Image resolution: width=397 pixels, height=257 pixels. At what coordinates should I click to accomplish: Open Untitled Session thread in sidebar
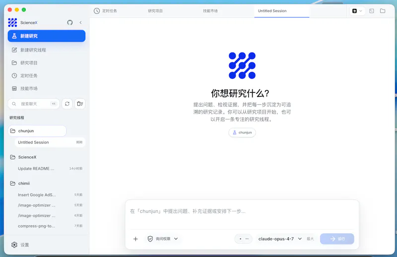[50, 142]
